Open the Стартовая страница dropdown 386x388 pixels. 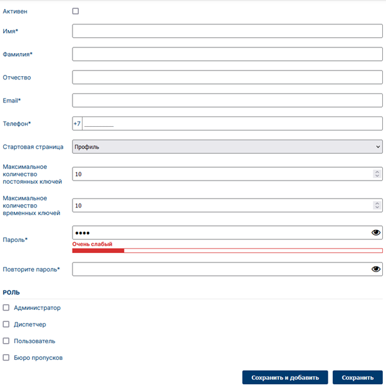click(227, 147)
